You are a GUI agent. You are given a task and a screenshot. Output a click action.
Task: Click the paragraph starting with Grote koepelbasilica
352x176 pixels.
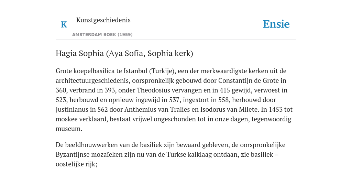click(x=174, y=100)
